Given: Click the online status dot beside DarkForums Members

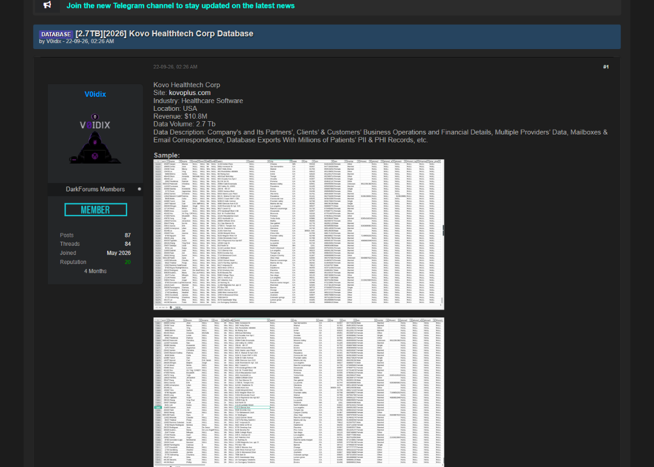Looking at the screenshot, I should (139, 189).
